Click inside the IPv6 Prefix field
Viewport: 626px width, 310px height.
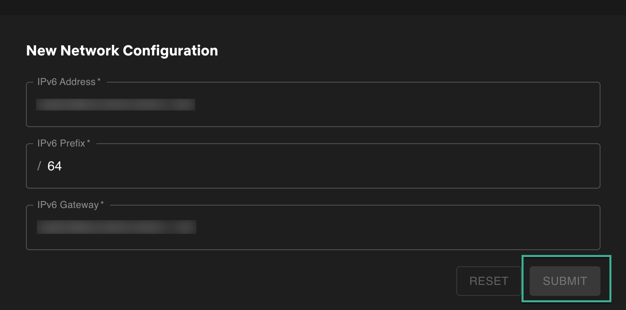283,166
